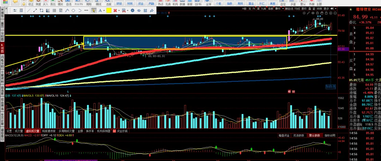Click the 两融 button
This screenshot has width=381, height=161.
pyautogui.click(x=151, y=4)
